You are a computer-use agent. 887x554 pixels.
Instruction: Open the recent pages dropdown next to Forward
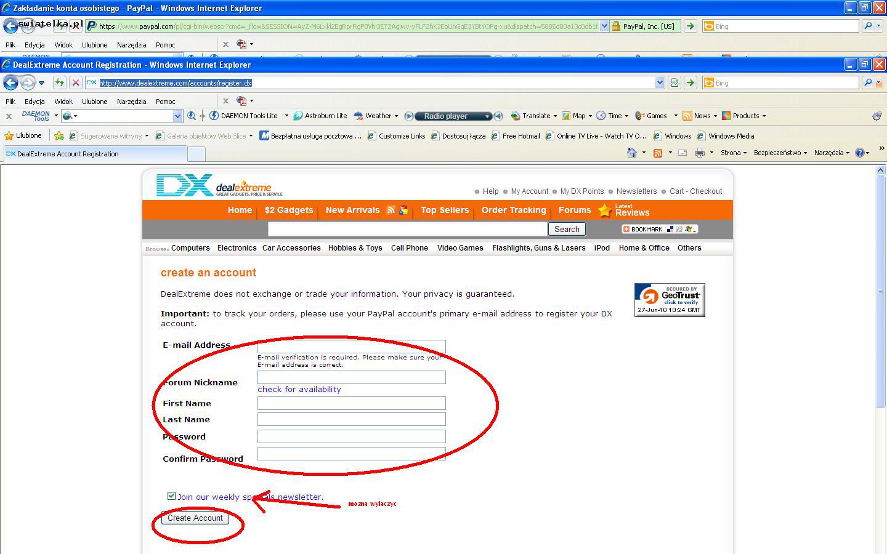[x=41, y=82]
